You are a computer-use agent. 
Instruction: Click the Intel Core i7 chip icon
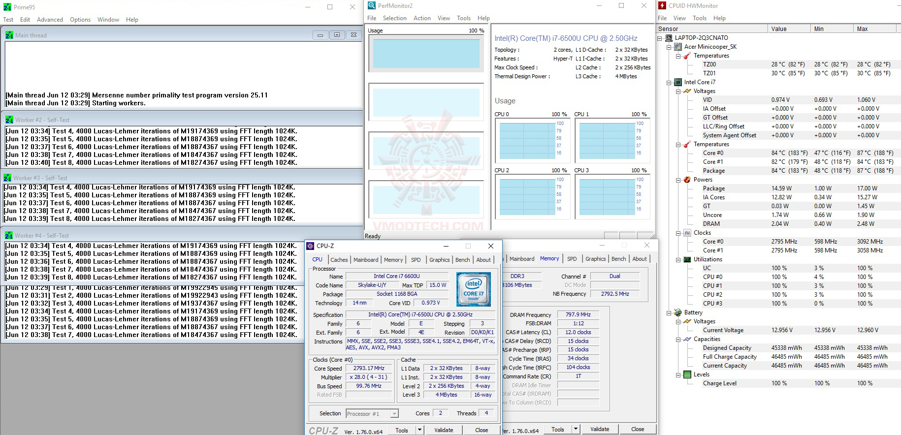click(x=678, y=82)
